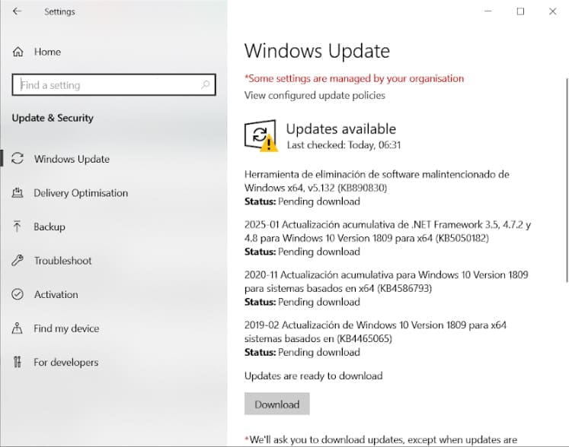Click the Download updates button
The width and height of the screenshot is (569, 447).
coord(277,404)
